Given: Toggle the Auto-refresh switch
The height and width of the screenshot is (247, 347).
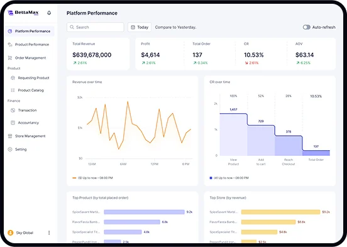Looking at the screenshot, I should tap(307, 27).
